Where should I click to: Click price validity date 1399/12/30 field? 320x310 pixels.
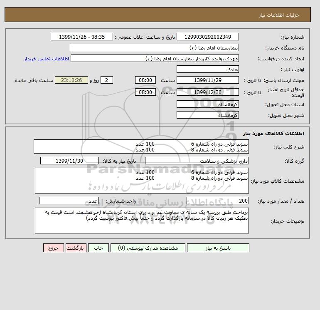click(x=207, y=92)
